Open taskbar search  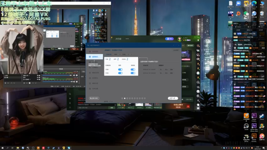coord(7,148)
